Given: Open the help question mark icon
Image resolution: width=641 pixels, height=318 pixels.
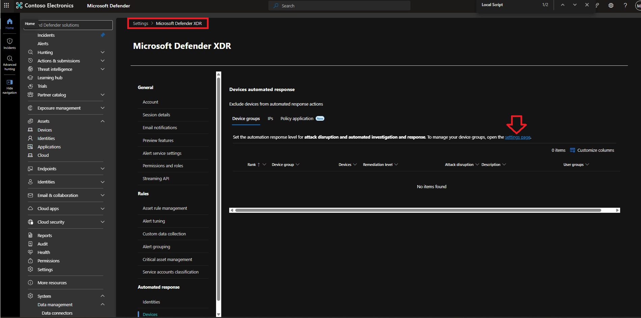Looking at the screenshot, I should coord(625,5).
